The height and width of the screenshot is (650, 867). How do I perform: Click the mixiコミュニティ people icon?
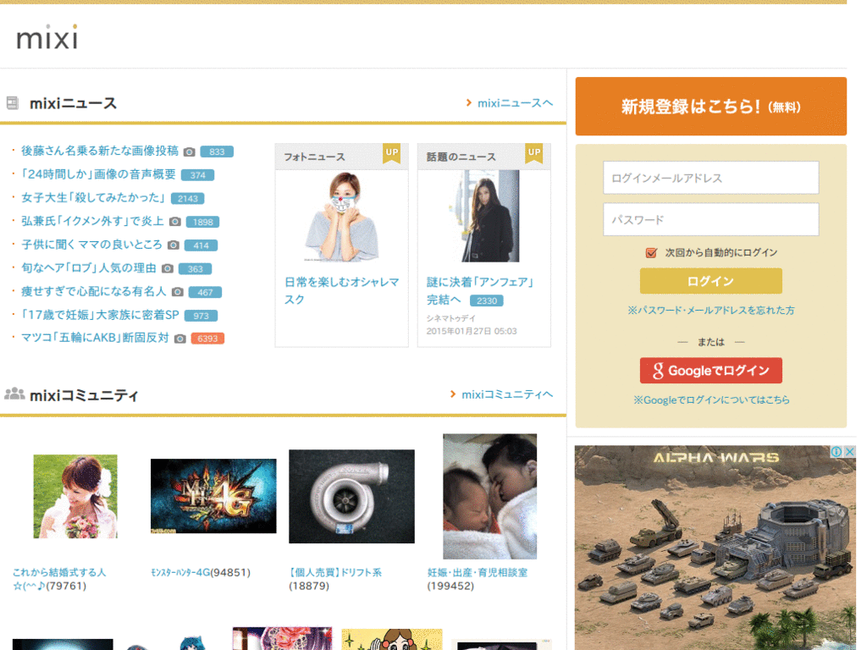point(14,394)
